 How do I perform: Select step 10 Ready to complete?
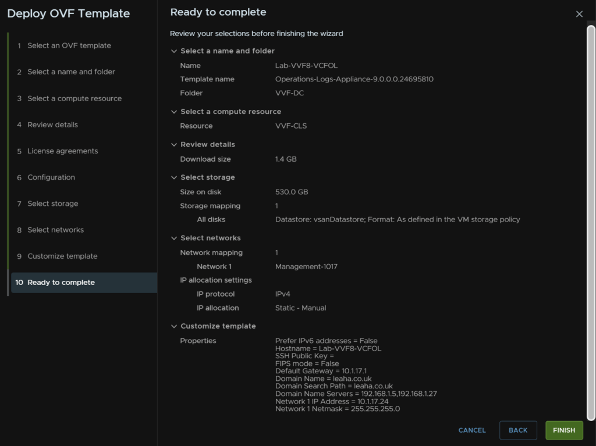[84, 283]
